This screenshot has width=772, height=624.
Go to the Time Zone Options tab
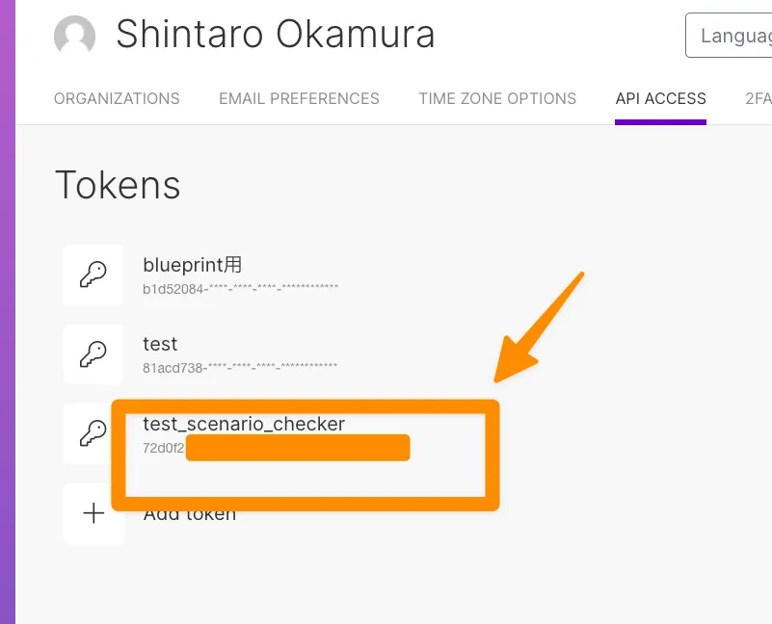pyautogui.click(x=497, y=98)
